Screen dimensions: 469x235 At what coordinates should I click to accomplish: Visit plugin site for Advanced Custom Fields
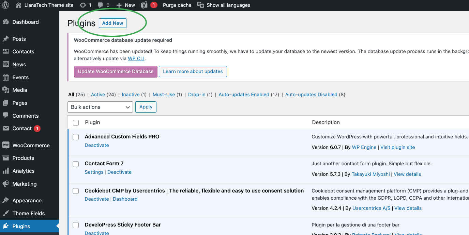398,147
